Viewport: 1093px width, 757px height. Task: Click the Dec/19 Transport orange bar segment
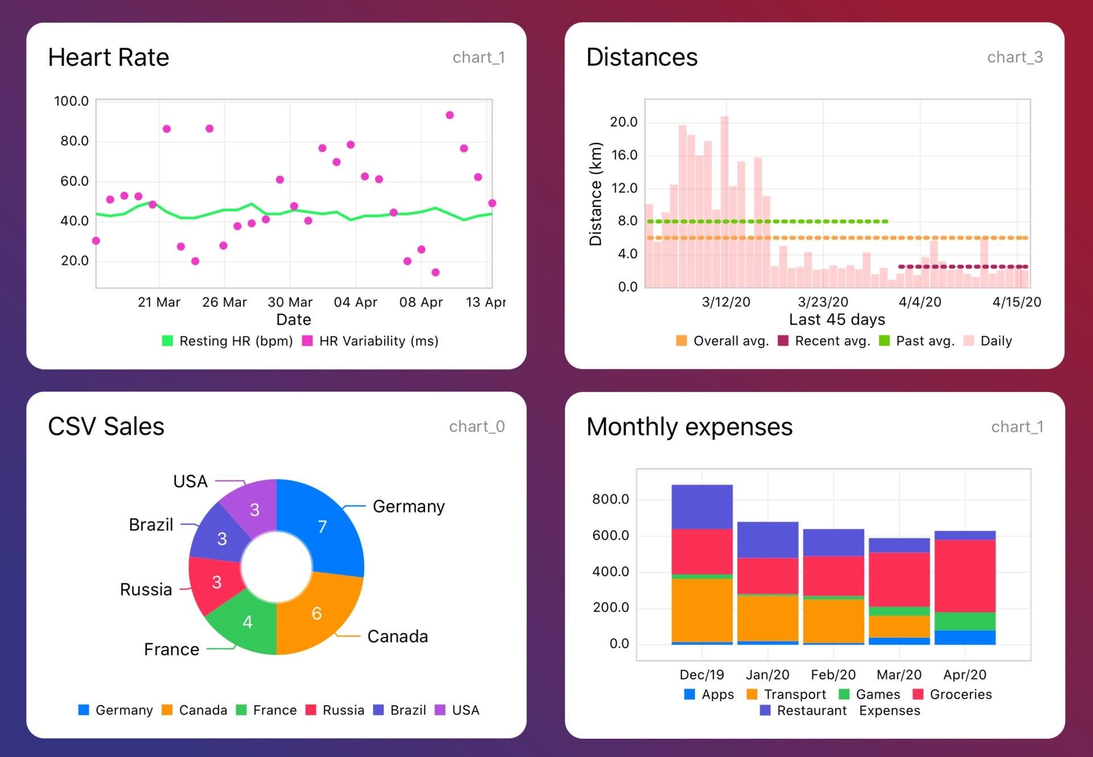pyautogui.click(x=702, y=611)
